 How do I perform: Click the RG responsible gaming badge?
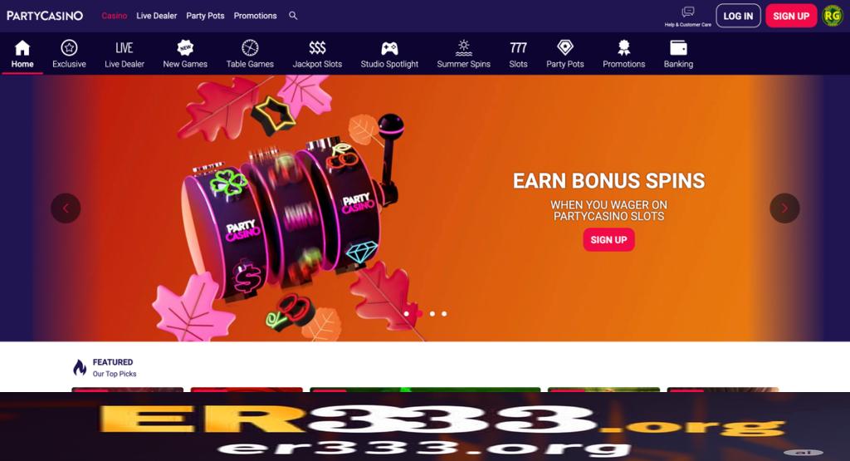(x=832, y=16)
